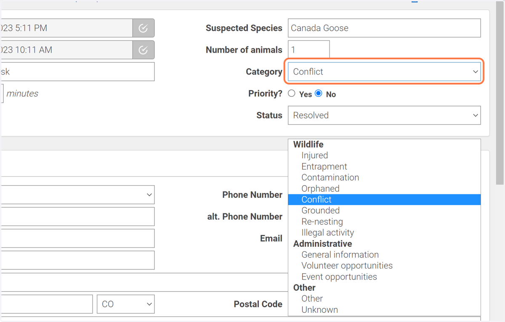Open the CO state dropdown
This screenshot has height=322, width=505.
click(125, 304)
